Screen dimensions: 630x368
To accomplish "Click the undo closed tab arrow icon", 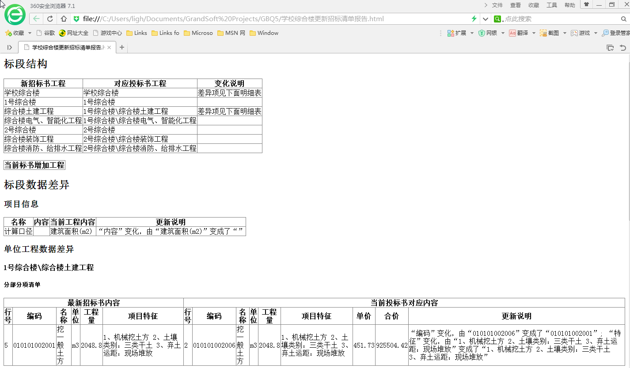I will click(623, 48).
